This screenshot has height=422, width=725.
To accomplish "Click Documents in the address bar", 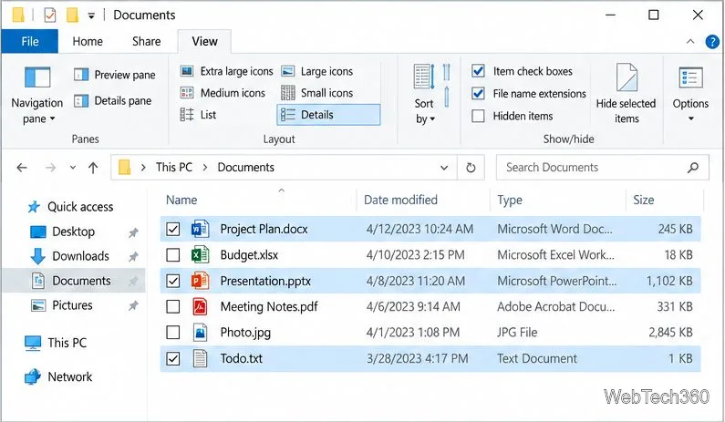I will (x=245, y=167).
